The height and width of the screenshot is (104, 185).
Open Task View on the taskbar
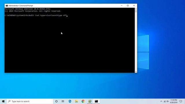point(63,101)
